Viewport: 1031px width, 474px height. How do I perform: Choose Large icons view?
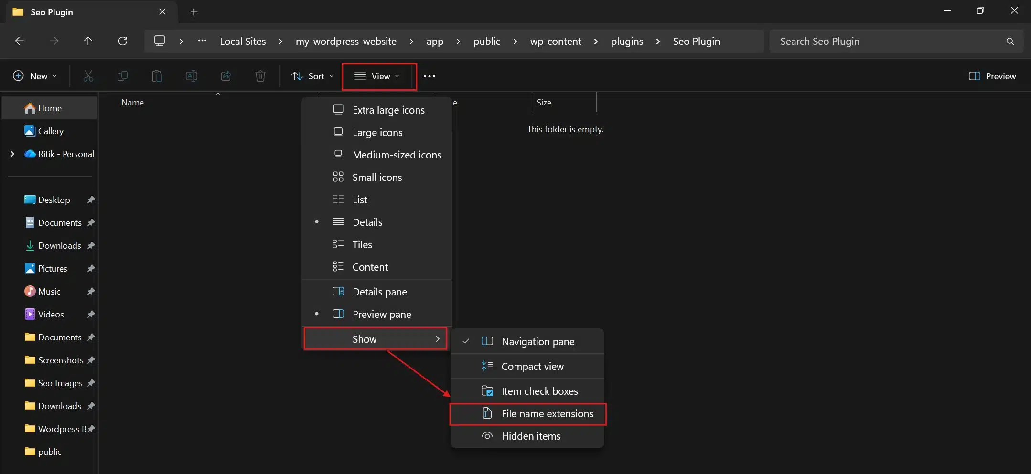[377, 132]
